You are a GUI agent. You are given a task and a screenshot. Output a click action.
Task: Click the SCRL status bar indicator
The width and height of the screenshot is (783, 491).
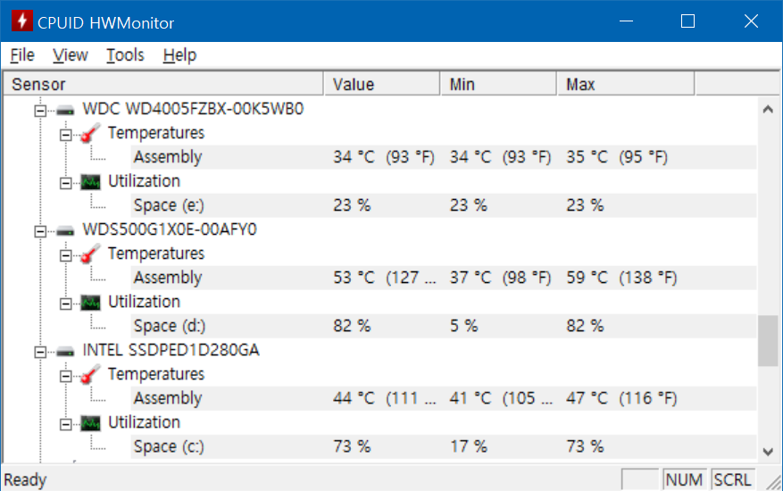tap(733, 480)
